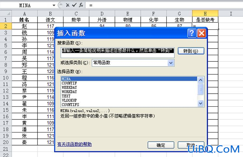Click the function list scroll down arrow

(x=201, y=103)
